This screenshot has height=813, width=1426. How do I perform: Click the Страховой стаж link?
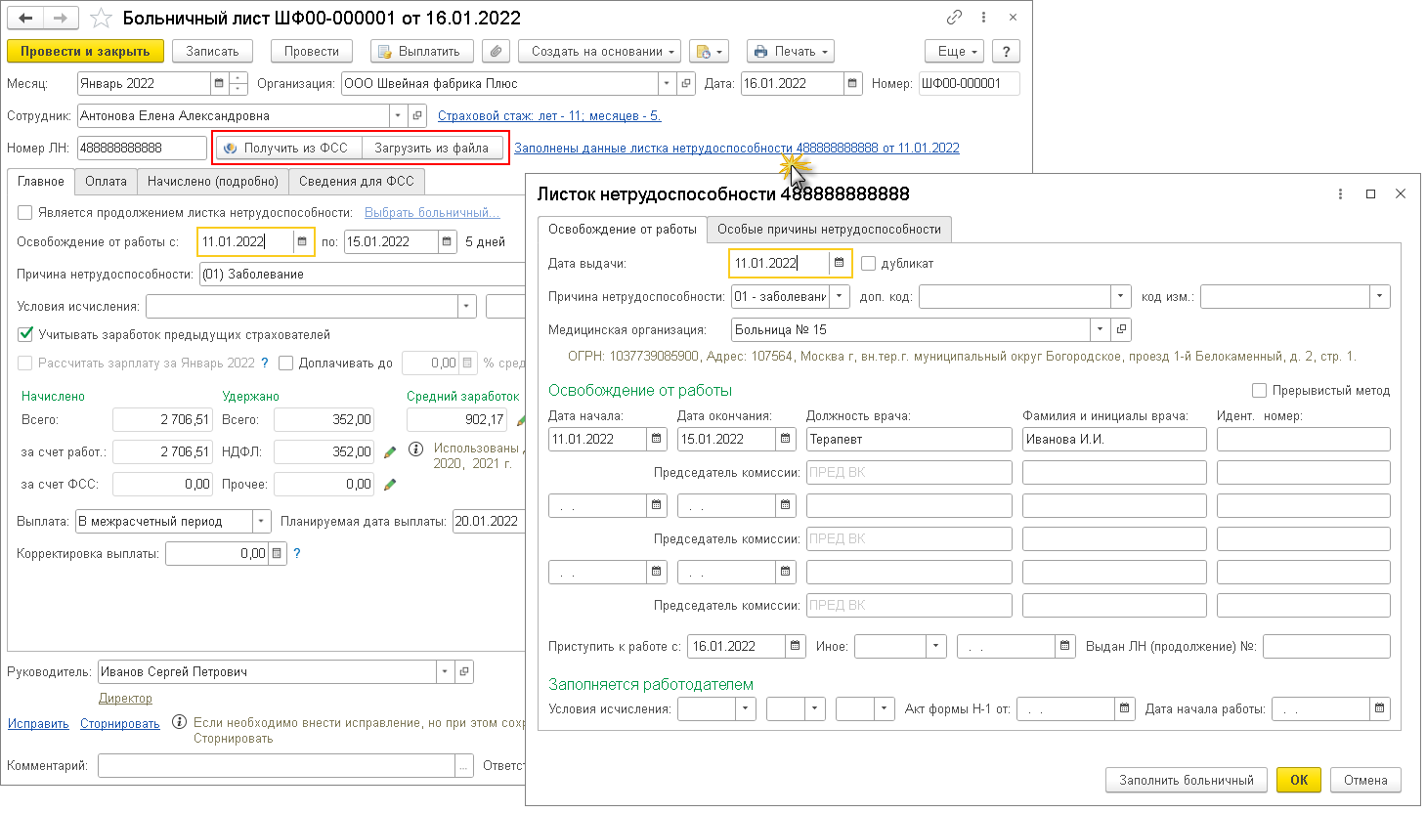[549, 116]
